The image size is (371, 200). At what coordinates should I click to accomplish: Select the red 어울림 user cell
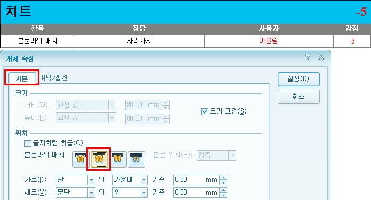pyautogui.click(x=269, y=41)
